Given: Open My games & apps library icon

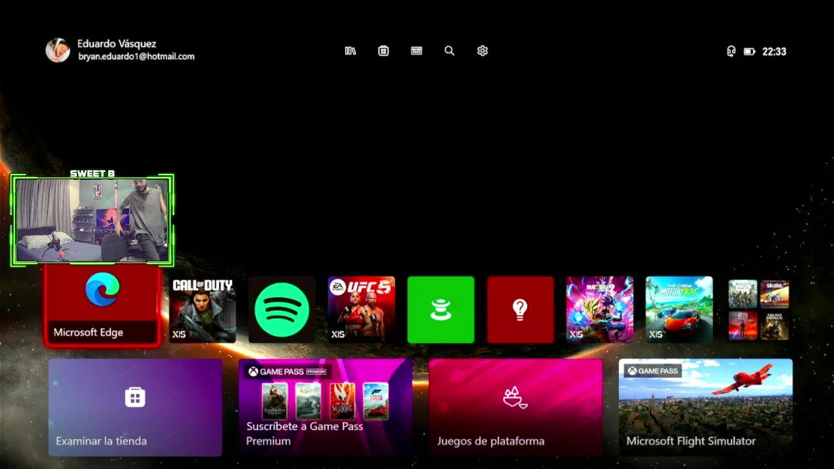Looking at the screenshot, I should 351,51.
